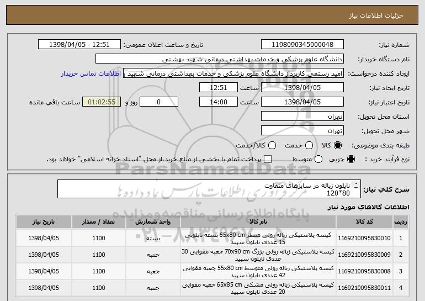The image size is (425, 301).
Task: Click the quantity 1100 in row 2
Action: point(99,255)
